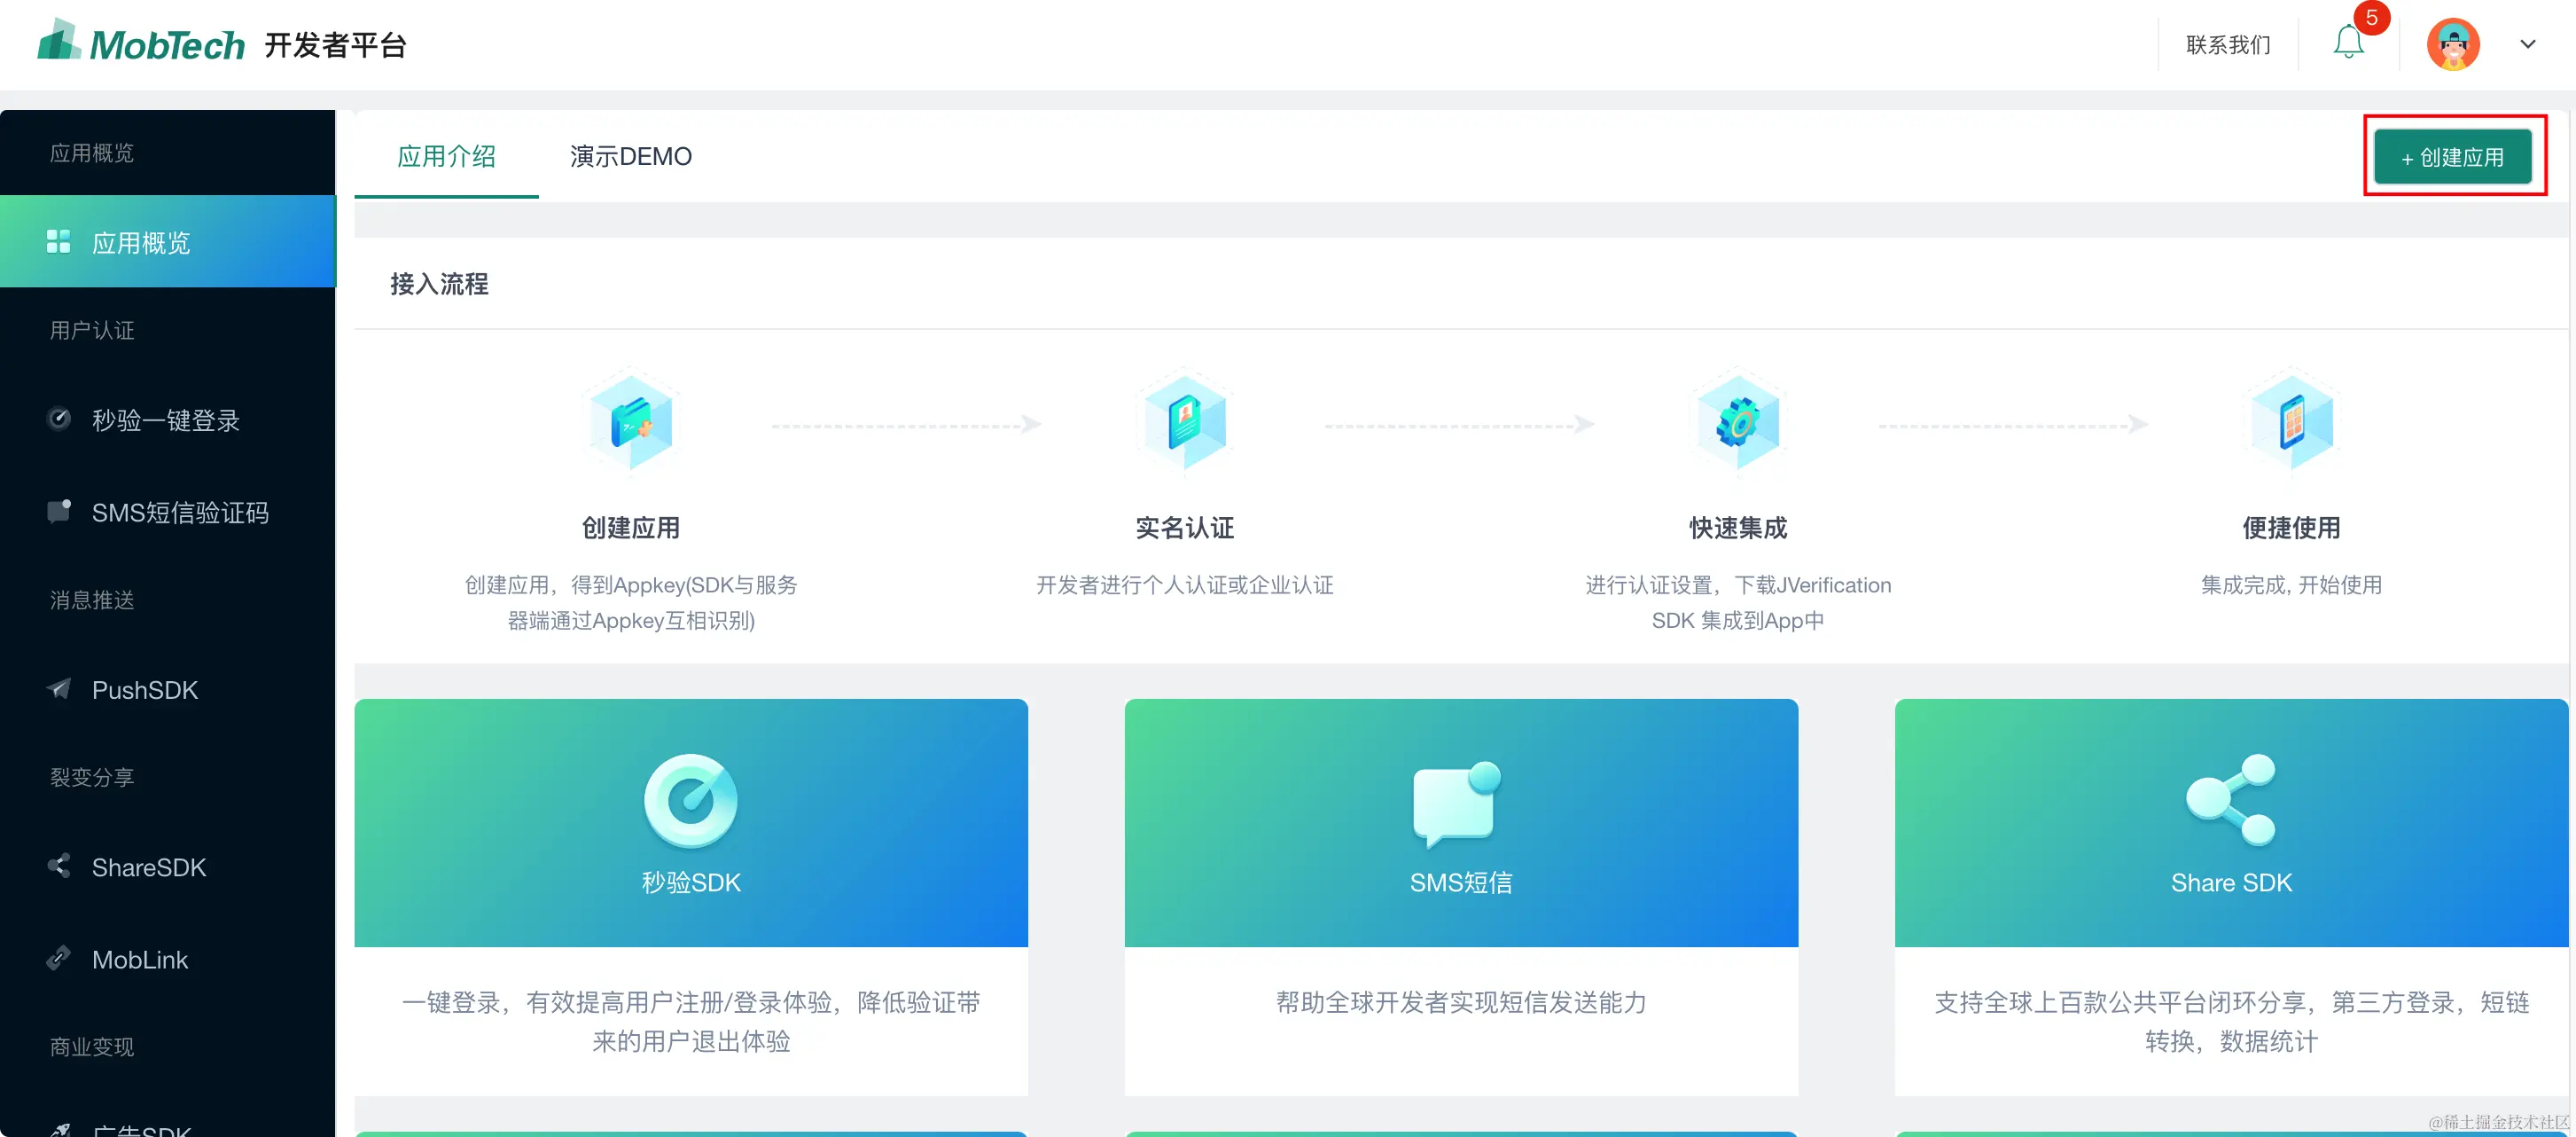Image resolution: width=2576 pixels, height=1137 pixels.
Task: Click the user avatar icon
Action: (2452, 45)
